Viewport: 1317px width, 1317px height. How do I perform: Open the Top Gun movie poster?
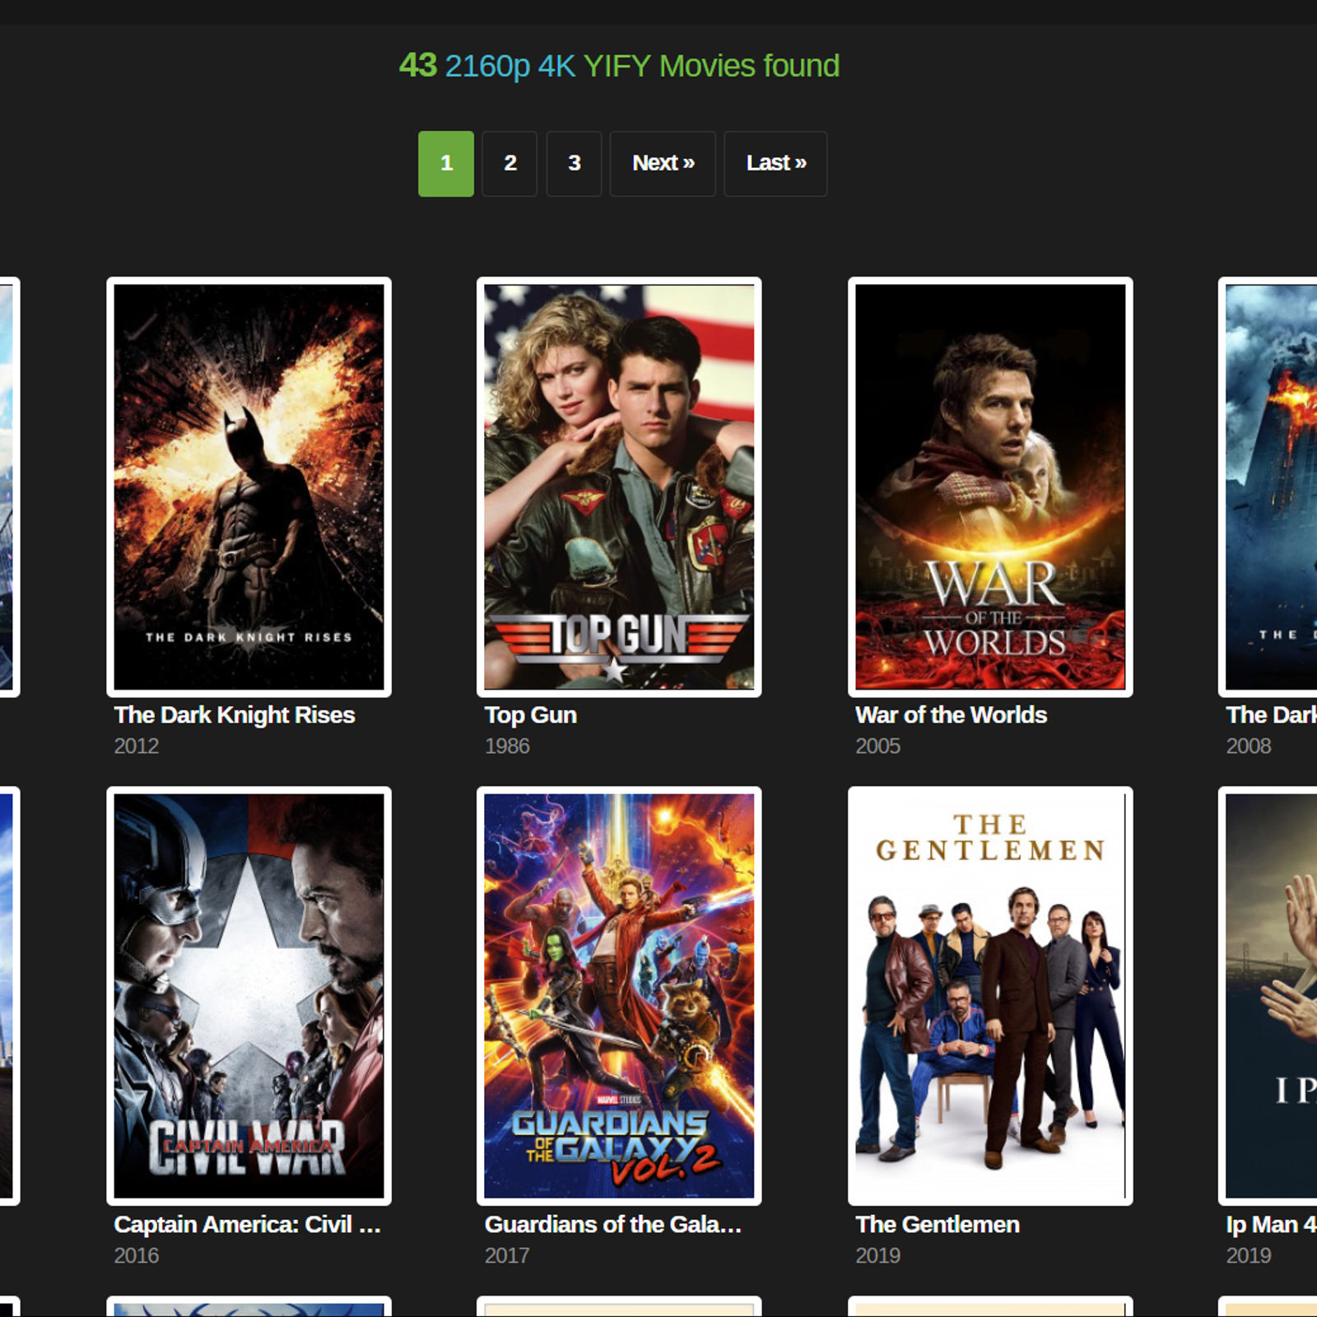tap(619, 487)
